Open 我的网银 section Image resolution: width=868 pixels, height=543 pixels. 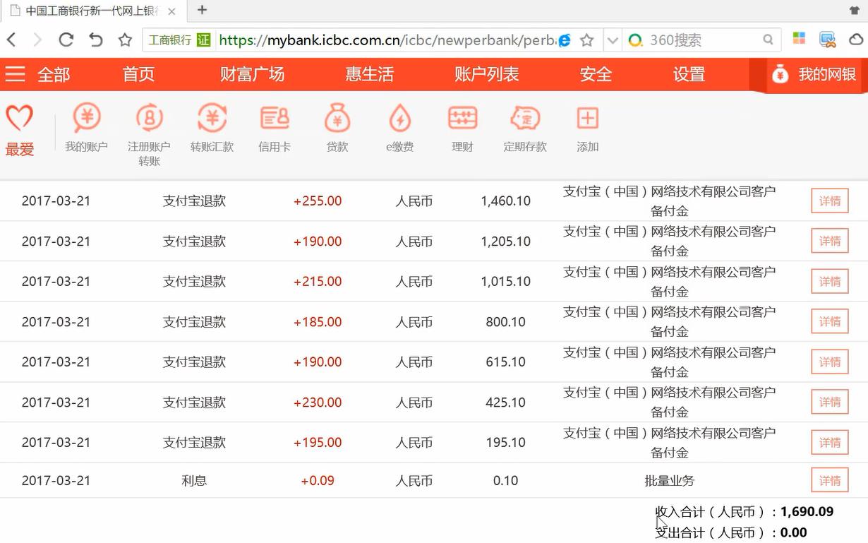[813, 74]
